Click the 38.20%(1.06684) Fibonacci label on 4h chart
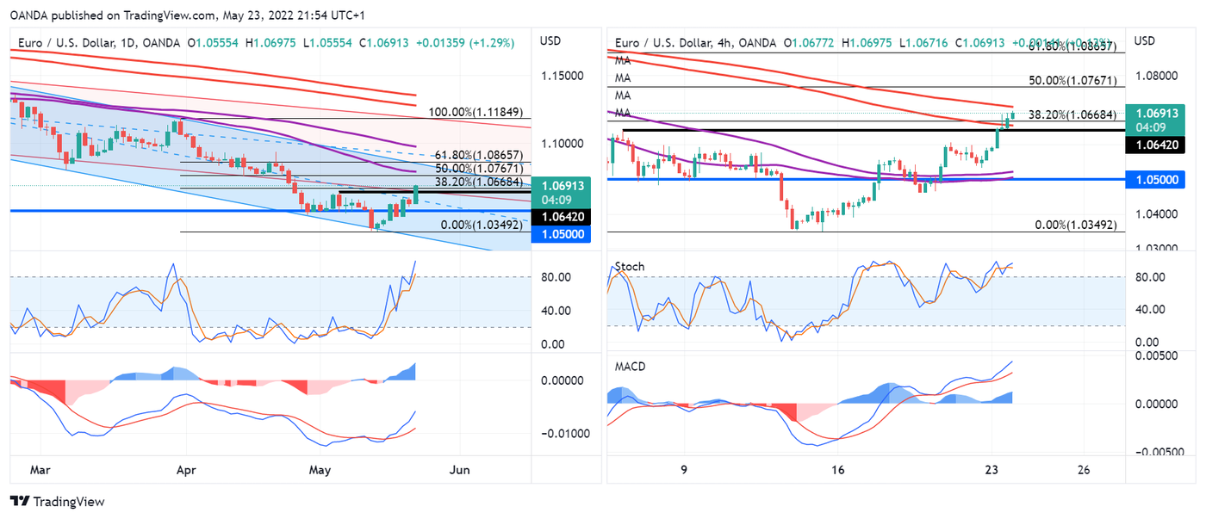The height and width of the screenshot is (519, 1206). point(1073,114)
